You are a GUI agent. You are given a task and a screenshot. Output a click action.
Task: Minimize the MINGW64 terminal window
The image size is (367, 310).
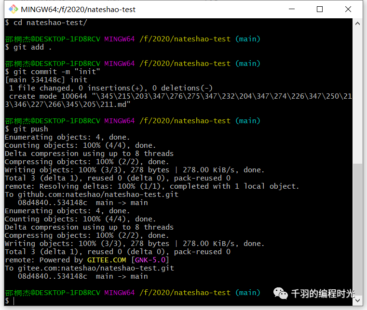click(292, 9)
